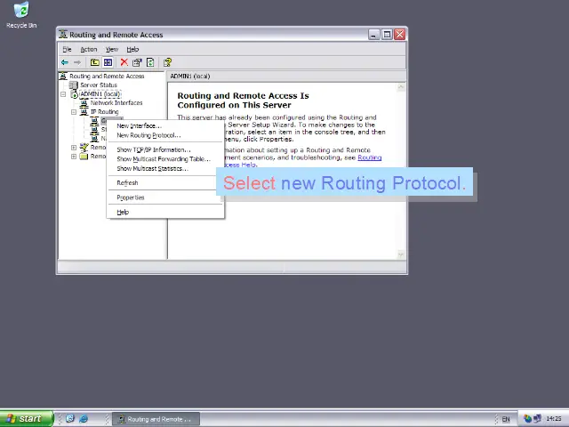Click the Windows Start button
Viewport: 569px width, 427px height.
tap(24, 418)
